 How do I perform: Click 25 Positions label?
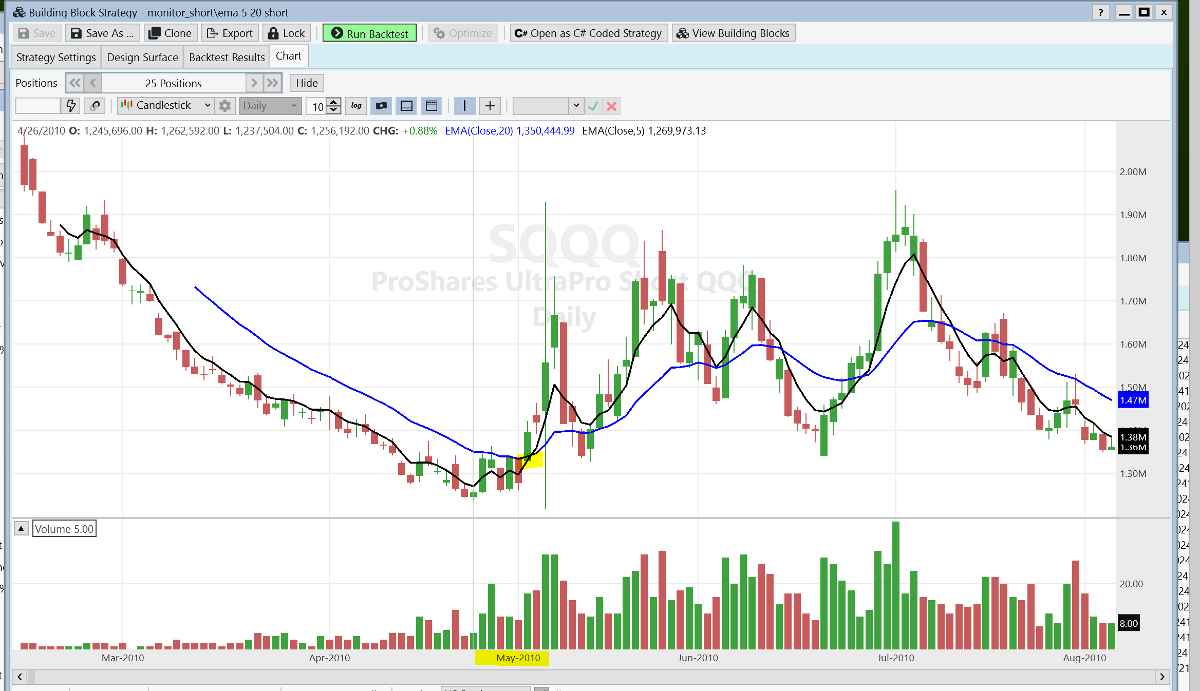173,83
